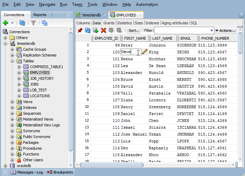This screenshot has height=176, width=245.
Task: Click the Public Synonyms icon
Action: [x=19, y=137]
